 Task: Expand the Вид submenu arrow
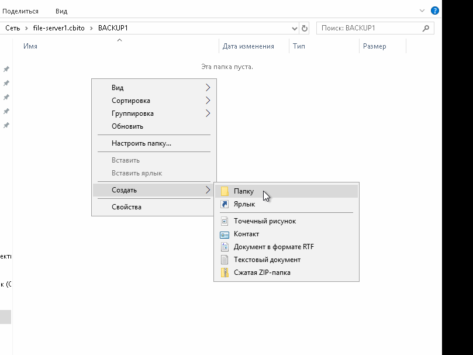coord(208,88)
